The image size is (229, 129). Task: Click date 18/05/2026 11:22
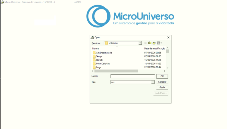pos(153,63)
